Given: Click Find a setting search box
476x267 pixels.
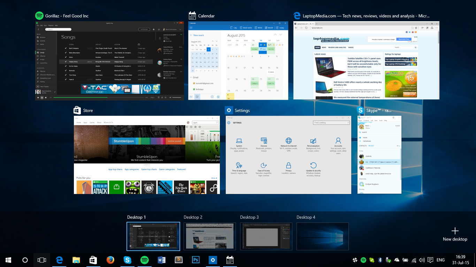Looking at the screenshot, I should click(x=331, y=123).
